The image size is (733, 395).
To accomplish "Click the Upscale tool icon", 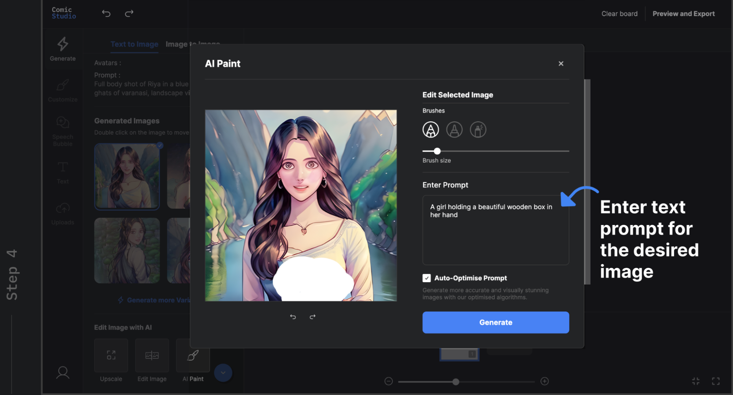I will coord(111,355).
